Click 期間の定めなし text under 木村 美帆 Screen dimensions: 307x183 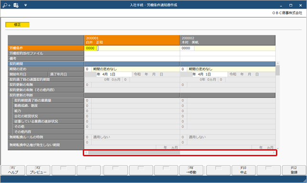pyautogui.click(x=200, y=69)
